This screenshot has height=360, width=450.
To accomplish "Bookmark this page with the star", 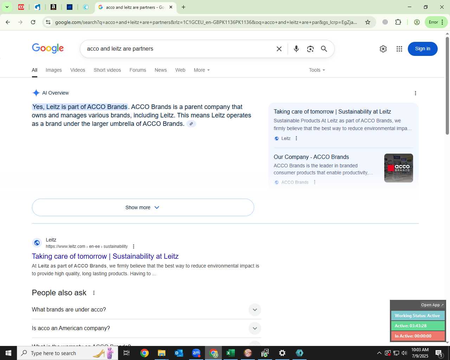I will tap(368, 22).
